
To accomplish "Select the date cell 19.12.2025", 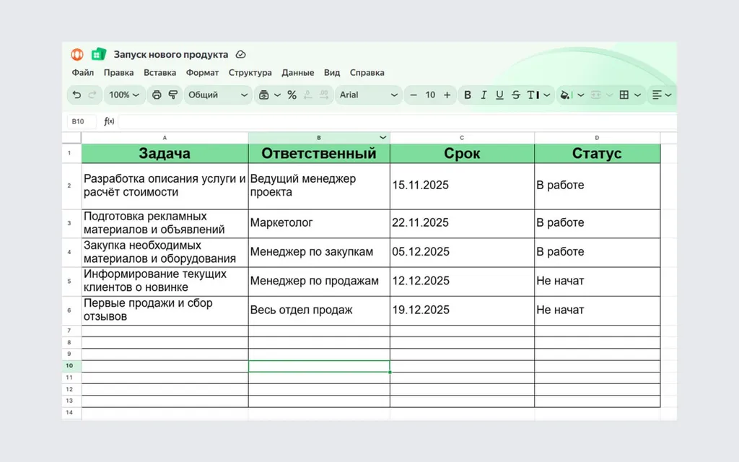I will pyautogui.click(x=463, y=310).
